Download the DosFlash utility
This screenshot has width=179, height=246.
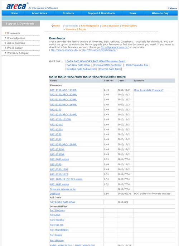[x=55, y=194]
